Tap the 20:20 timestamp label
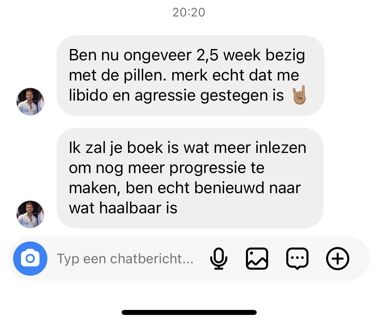Image resolution: width=378 pixels, height=323 pixels. coord(189,12)
